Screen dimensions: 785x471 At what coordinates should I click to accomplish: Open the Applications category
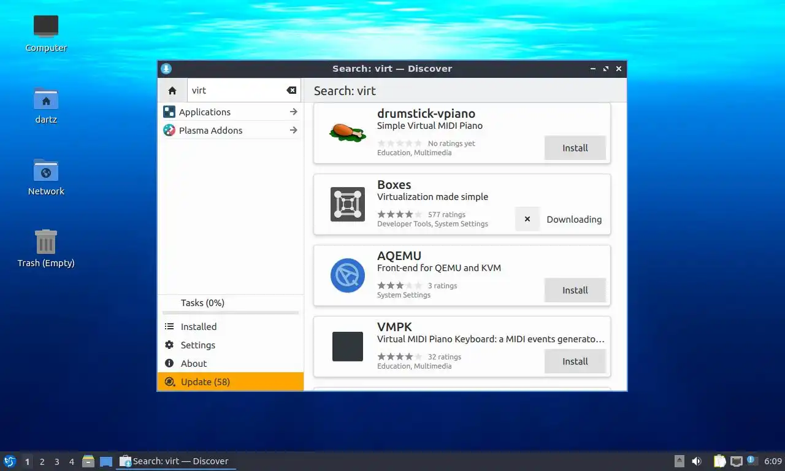[231, 112]
